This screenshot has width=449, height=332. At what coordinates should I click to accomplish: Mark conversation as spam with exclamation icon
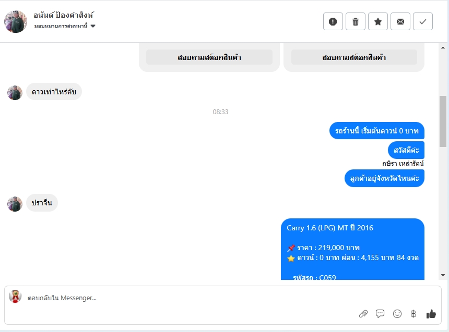point(333,21)
